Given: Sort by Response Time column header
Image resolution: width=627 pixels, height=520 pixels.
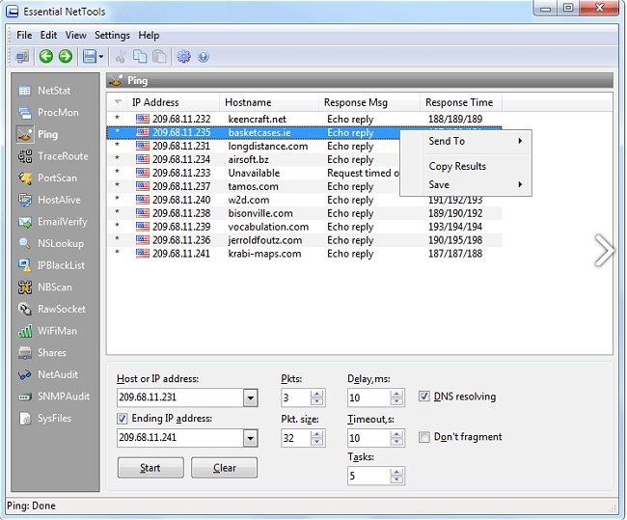Looking at the screenshot, I should click(x=461, y=102).
